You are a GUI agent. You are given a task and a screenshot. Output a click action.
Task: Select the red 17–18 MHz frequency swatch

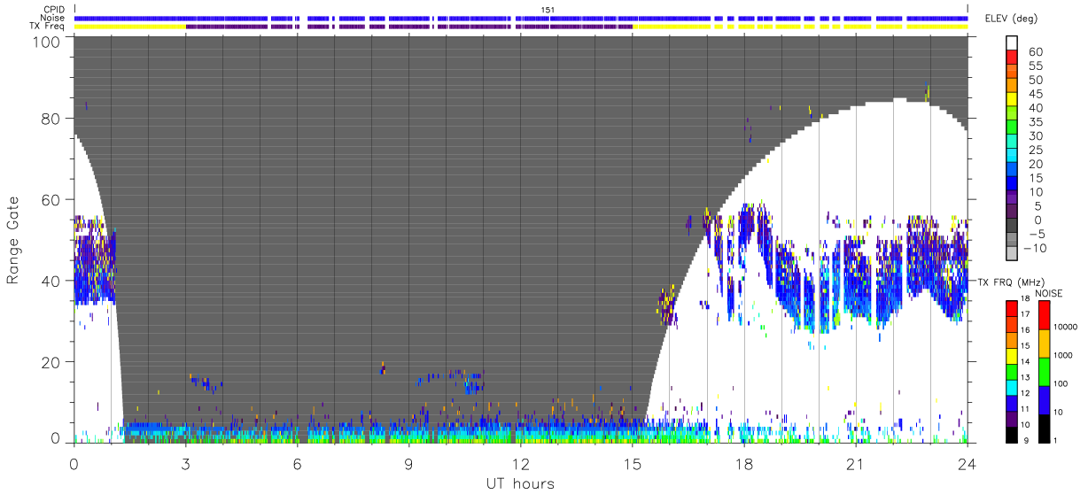pyautogui.click(x=1011, y=307)
